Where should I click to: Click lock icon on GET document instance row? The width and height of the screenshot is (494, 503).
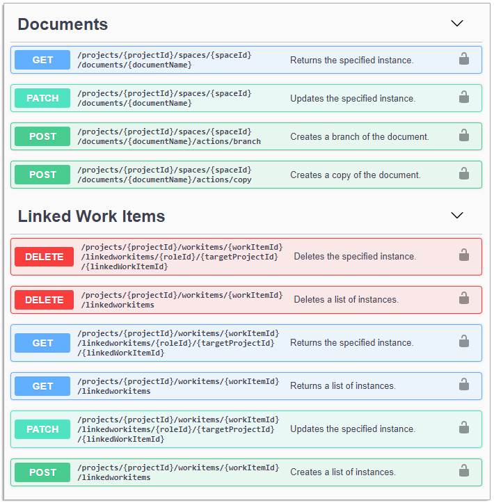[x=464, y=59]
